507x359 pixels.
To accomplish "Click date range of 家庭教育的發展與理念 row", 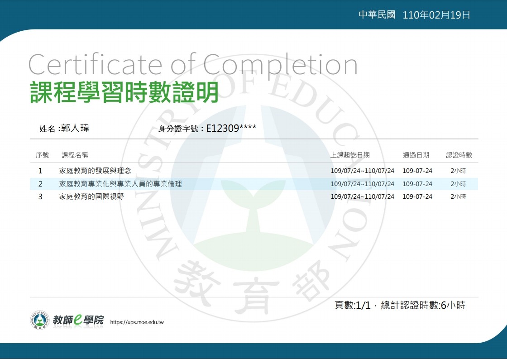I will (x=362, y=170).
